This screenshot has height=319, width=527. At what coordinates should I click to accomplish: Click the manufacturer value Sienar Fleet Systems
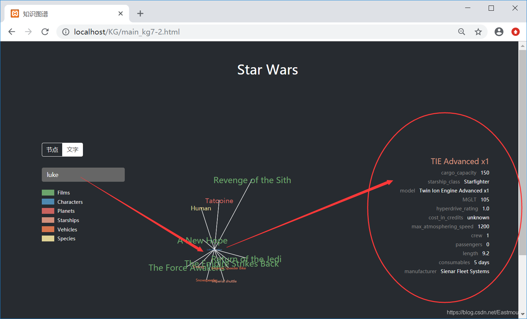[x=465, y=271]
